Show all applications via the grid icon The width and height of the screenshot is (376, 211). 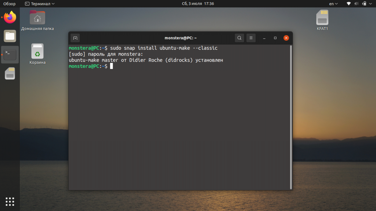point(9,201)
